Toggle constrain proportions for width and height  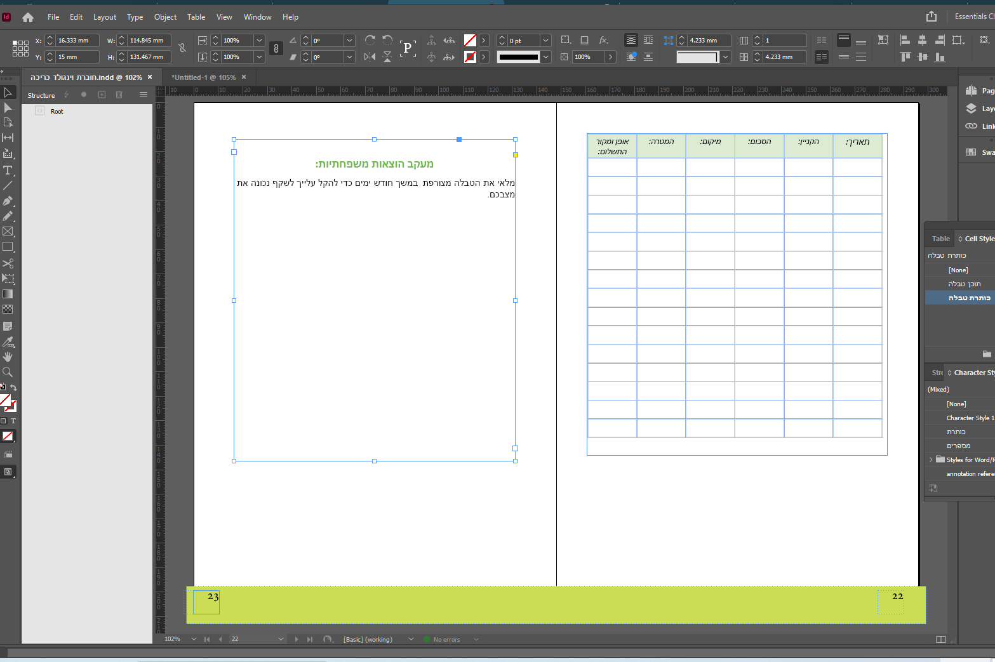point(182,48)
